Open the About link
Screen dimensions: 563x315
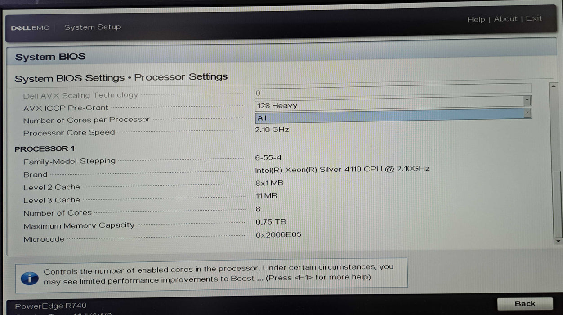point(505,19)
